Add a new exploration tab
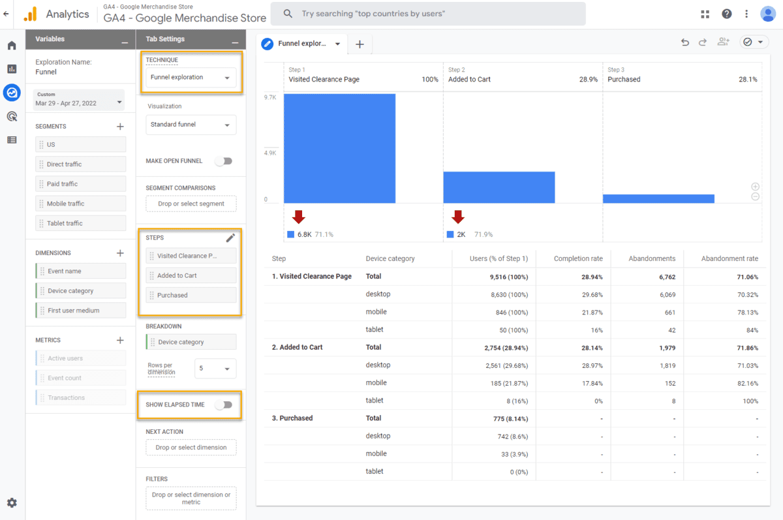The image size is (783, 520). [x=360, y=44]
